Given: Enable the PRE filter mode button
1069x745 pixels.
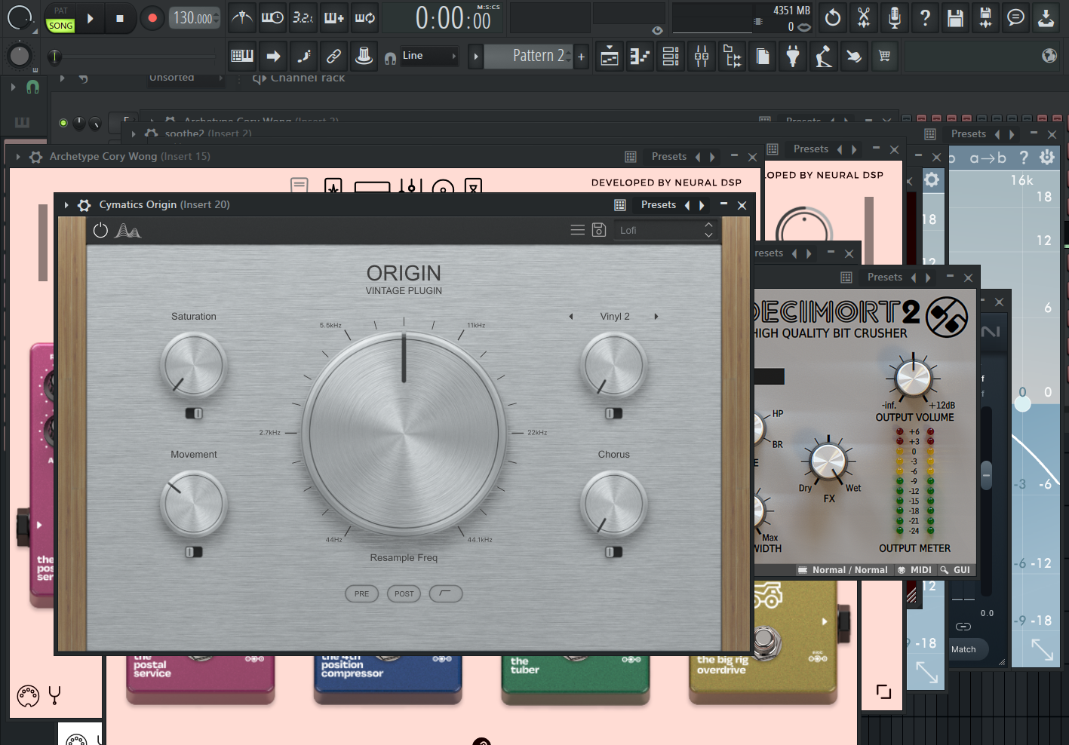Looking at the screenshot, I should (x=362, y=594).
